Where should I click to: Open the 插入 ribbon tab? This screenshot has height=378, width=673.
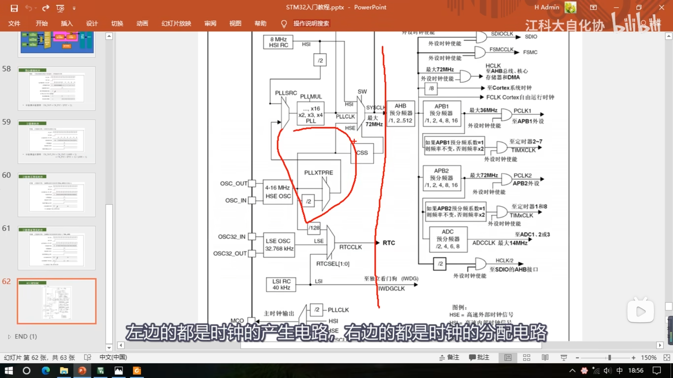click(67, 24)
